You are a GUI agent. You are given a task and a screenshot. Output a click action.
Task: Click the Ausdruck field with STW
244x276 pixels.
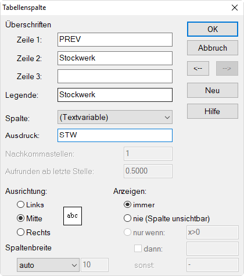tap(115, 135)
